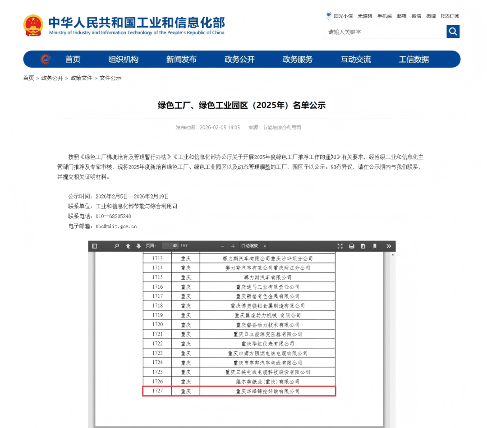Zoom out with the minus button
Viewport: 487px width, 428px height.
(222, 246)
